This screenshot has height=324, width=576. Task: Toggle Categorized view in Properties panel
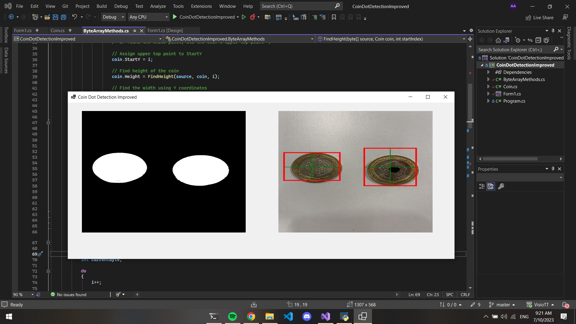tap(482, 186)
